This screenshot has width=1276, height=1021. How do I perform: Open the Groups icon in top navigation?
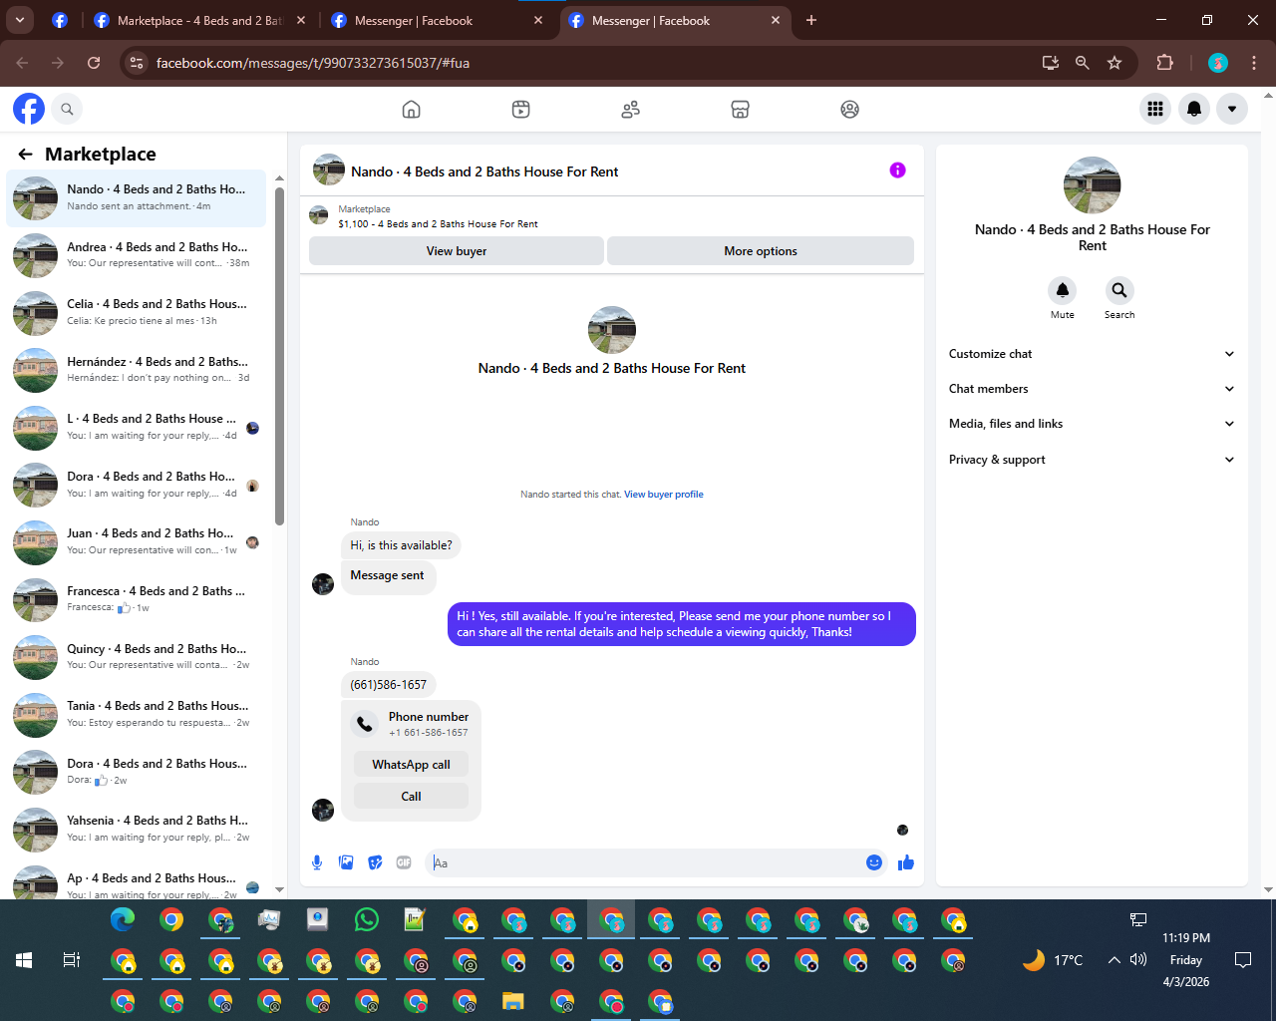849,109
